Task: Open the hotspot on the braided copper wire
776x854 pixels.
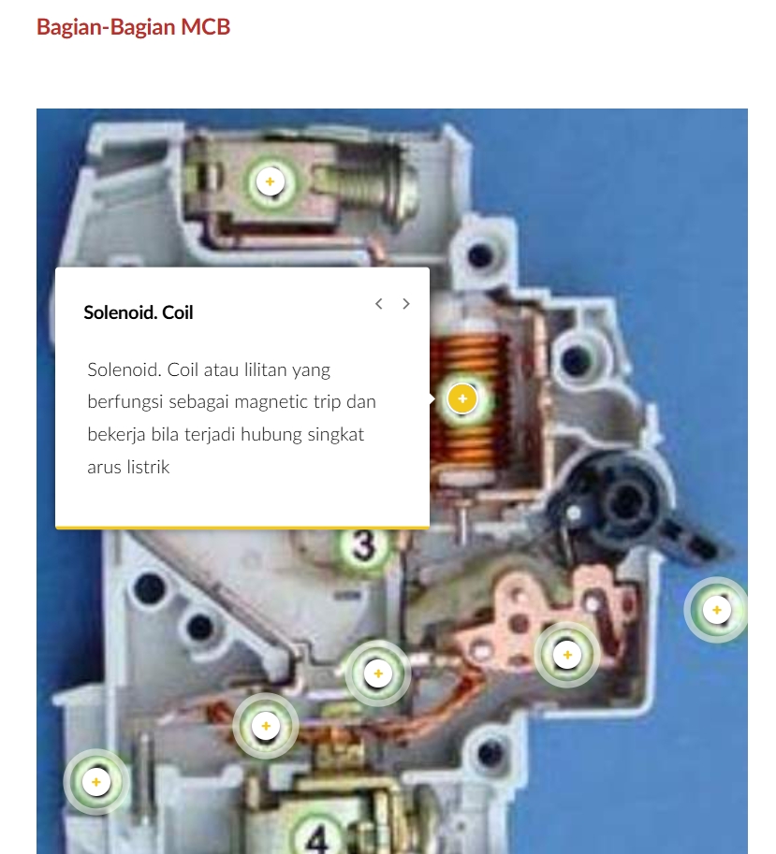Action: (266, 726)
